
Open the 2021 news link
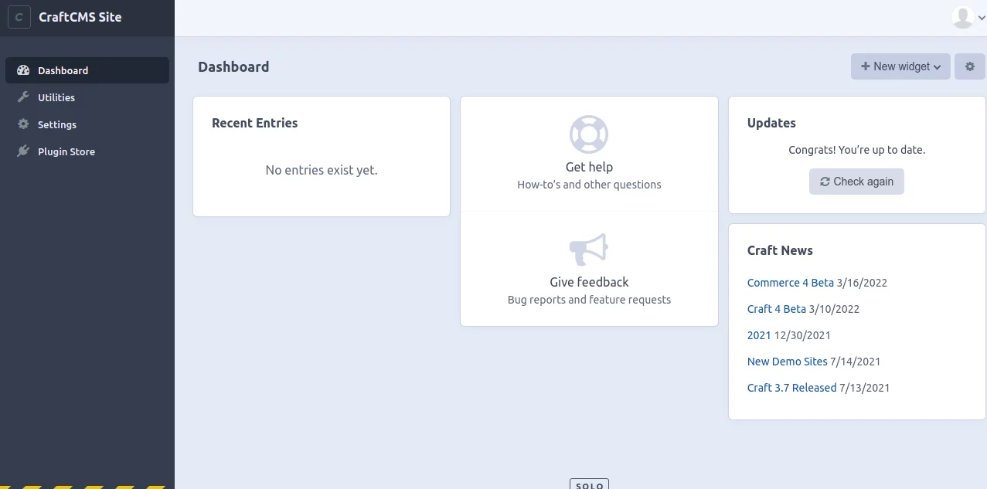click(759, 335)
